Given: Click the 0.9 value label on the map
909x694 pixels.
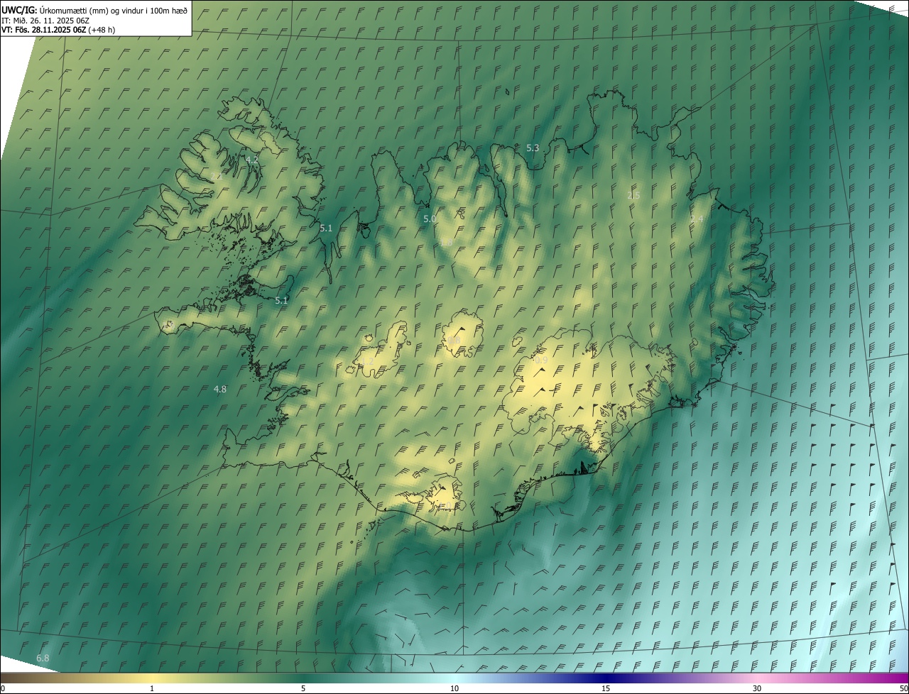Looking at the screenshot, I should [x=541, y=360].
